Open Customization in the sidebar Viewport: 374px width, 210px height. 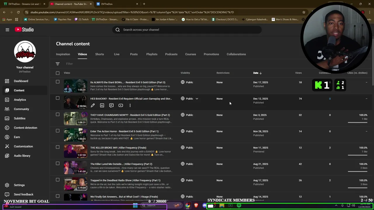[23, 146]
